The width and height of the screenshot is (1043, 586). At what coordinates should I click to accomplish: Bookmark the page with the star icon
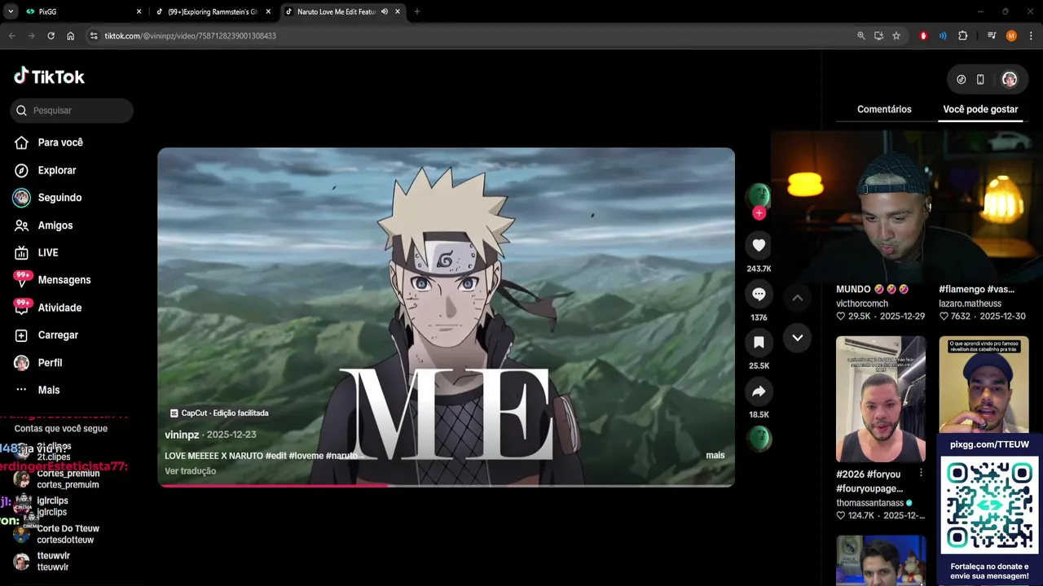tap(896, 36)
